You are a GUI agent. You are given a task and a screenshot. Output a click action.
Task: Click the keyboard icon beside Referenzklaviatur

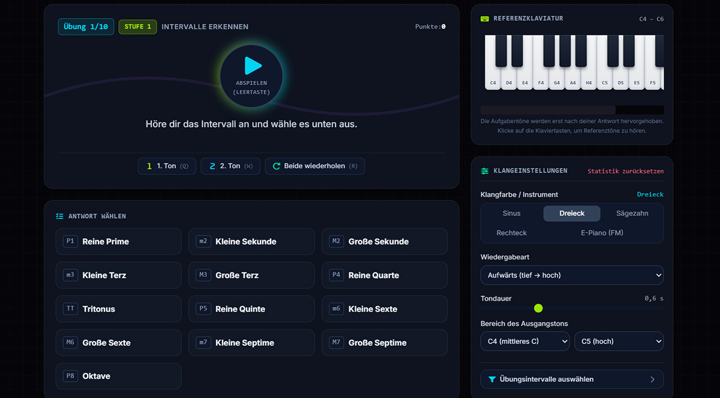point(485,19)
